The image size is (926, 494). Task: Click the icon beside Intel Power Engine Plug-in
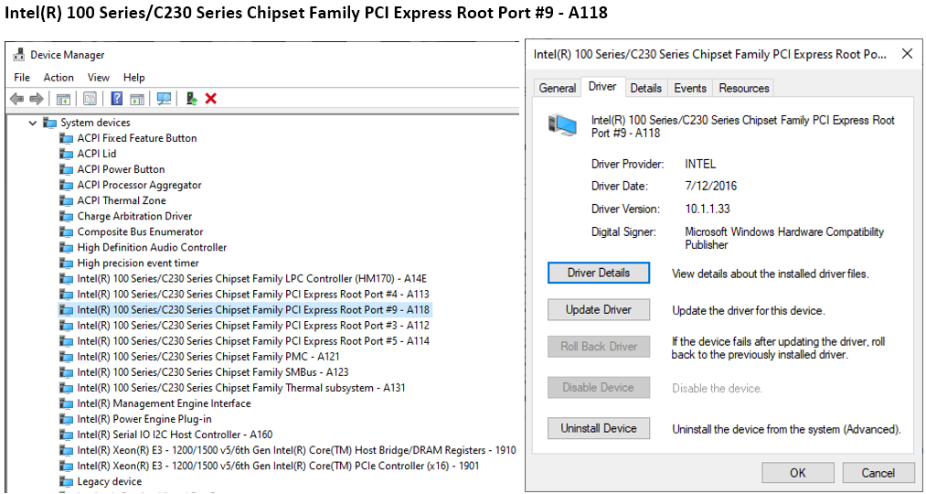[67, 420]
